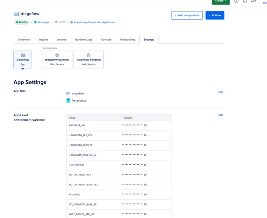This screenshot has height=218, width=267.
Task: Show the NEXT_PUBLIC_APP_URL value
Action: click(x=145, y=214)
